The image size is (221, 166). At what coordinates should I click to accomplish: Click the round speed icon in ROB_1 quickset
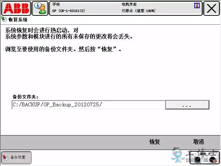[x=213, y=160]
